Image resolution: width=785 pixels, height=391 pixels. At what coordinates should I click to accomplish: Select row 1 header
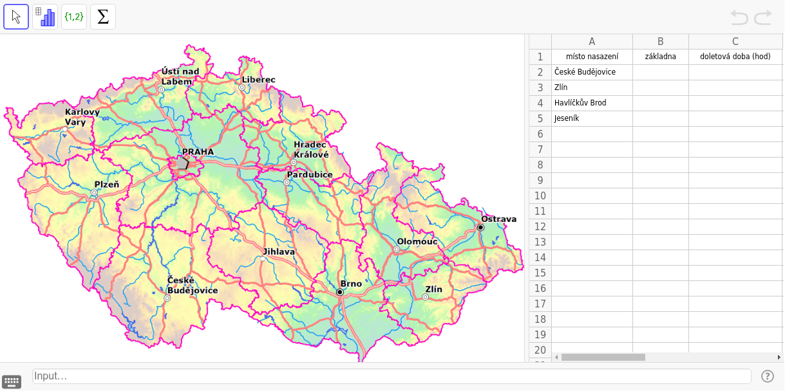pos(540,57)
